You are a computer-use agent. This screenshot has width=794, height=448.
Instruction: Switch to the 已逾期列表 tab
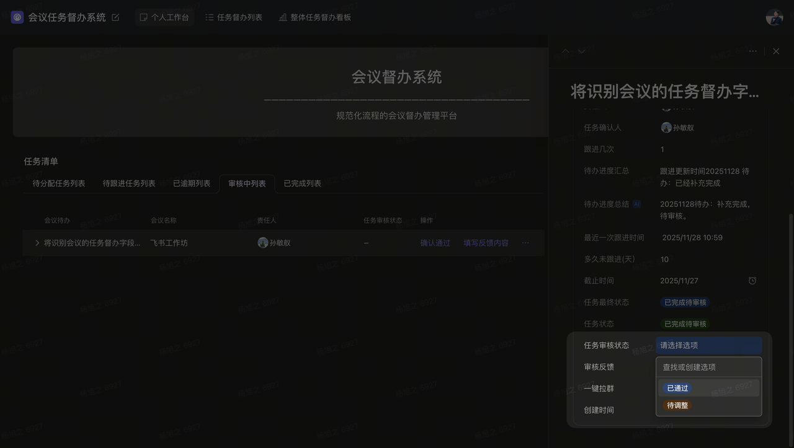pos(192,183)
